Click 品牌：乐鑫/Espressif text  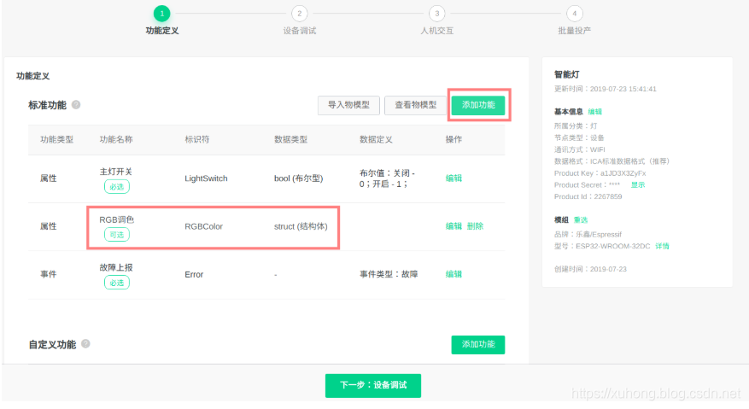pyautogui.click(x=588, y=234)
